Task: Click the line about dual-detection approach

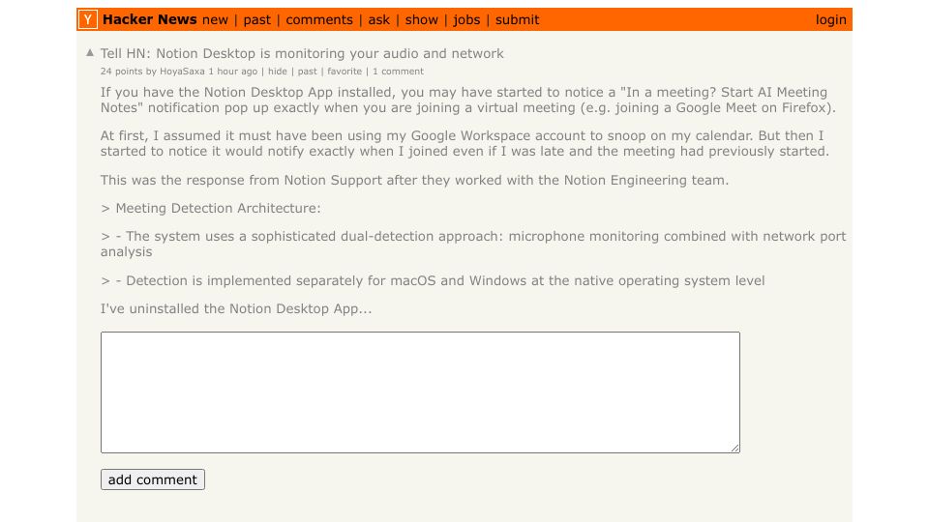Action: pyautogui.click(x=473, y=244)
